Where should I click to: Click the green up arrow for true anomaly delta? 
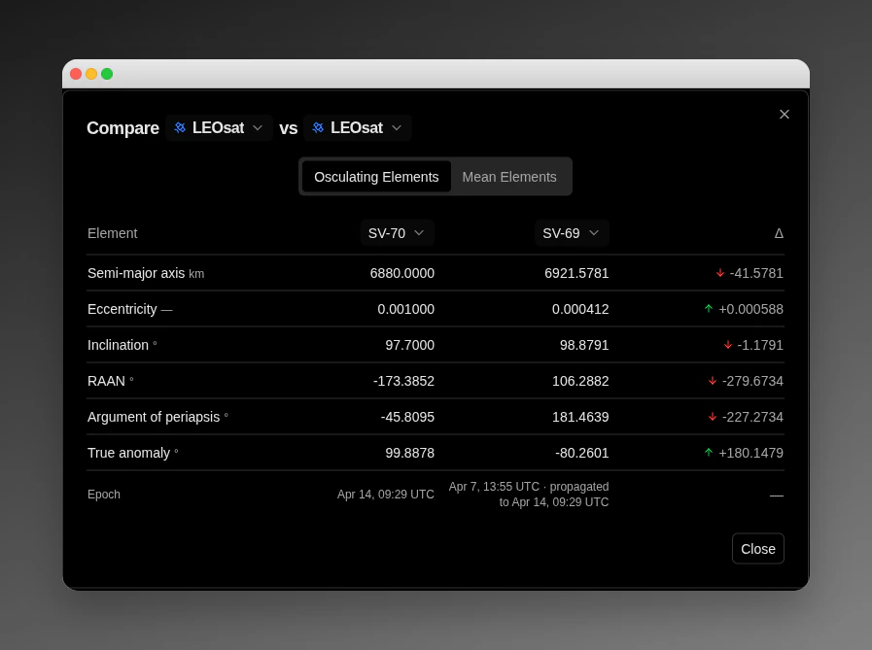tap(709, 453)
